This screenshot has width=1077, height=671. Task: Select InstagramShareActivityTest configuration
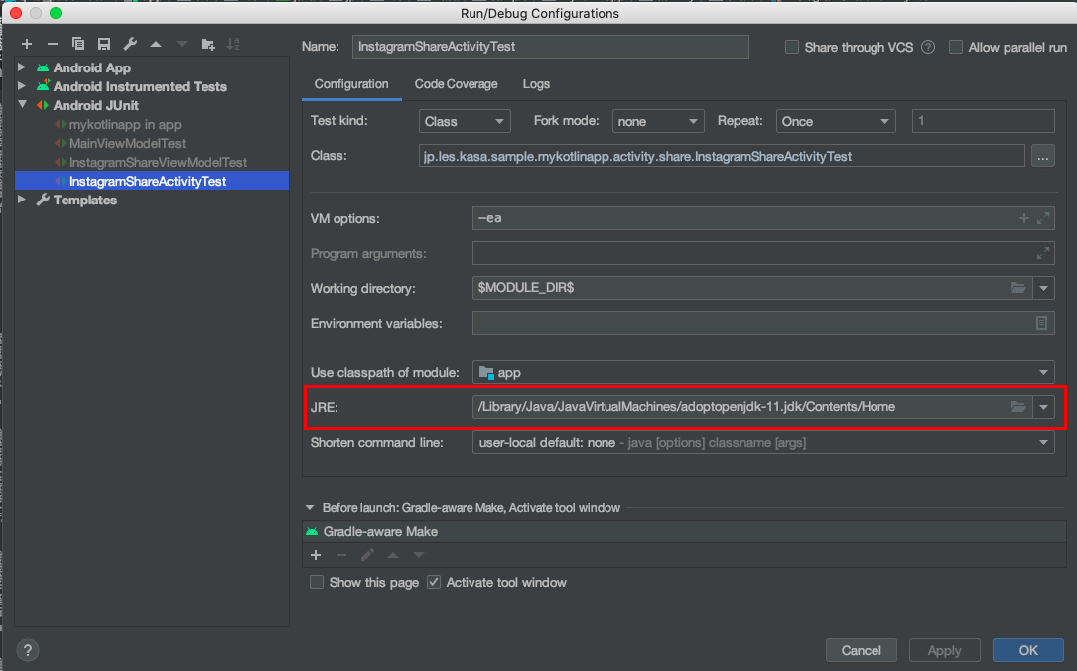pyautogui.click(x=152, y=181)
